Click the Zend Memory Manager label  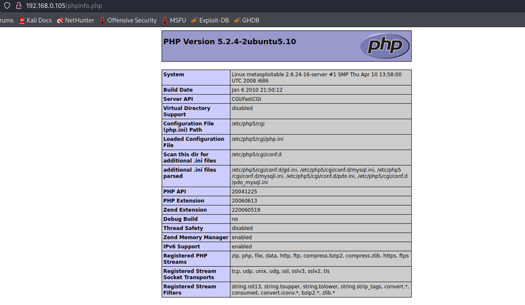click(196, 237)
